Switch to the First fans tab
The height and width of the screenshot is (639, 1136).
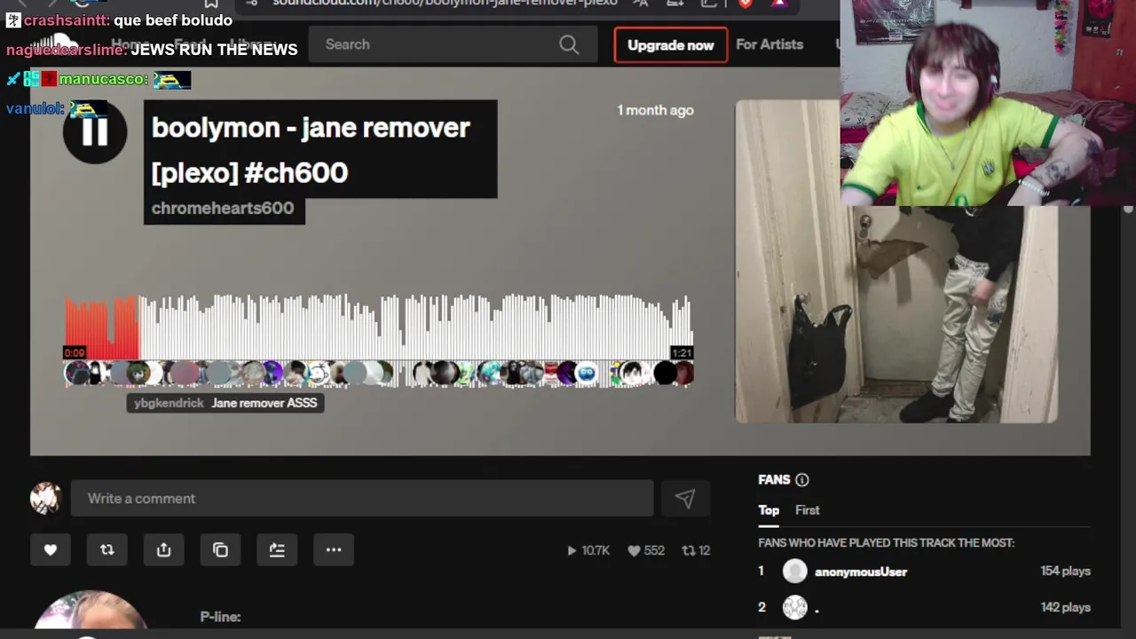click(x=808, y=510)
